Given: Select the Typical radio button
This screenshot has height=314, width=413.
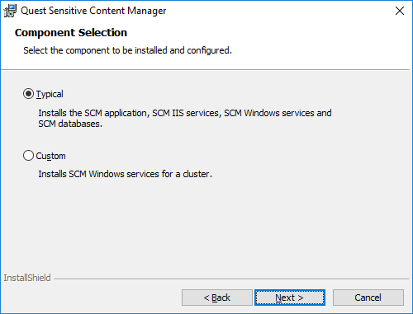Looking at the screenshot, I should pyautogui.click(x=28, y=94).
